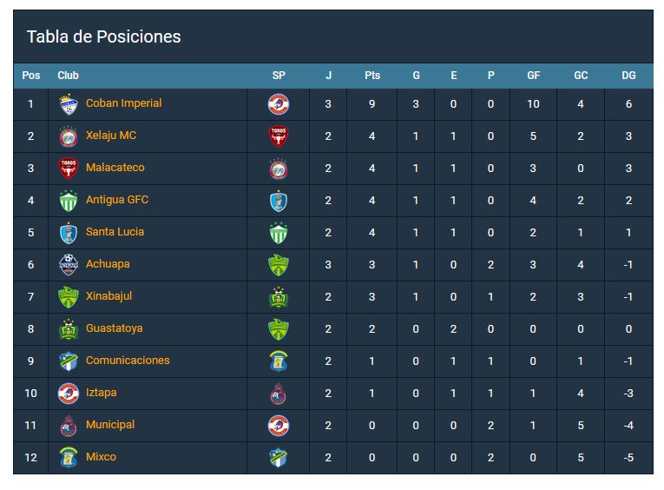Click SP opponent crest in Santa Lucia row

[x=279, y=233]
